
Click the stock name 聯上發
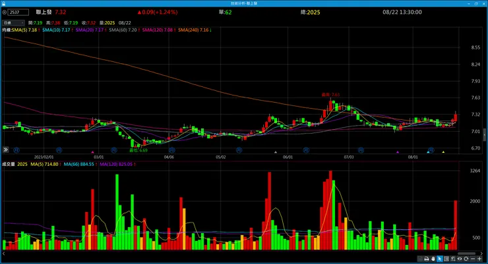pyautogui.click(x=44, y=12)
